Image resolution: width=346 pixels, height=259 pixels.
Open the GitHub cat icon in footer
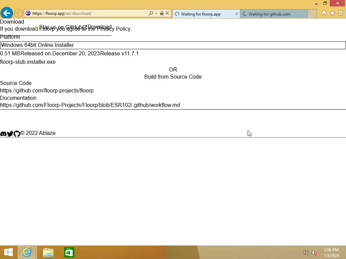17,134
